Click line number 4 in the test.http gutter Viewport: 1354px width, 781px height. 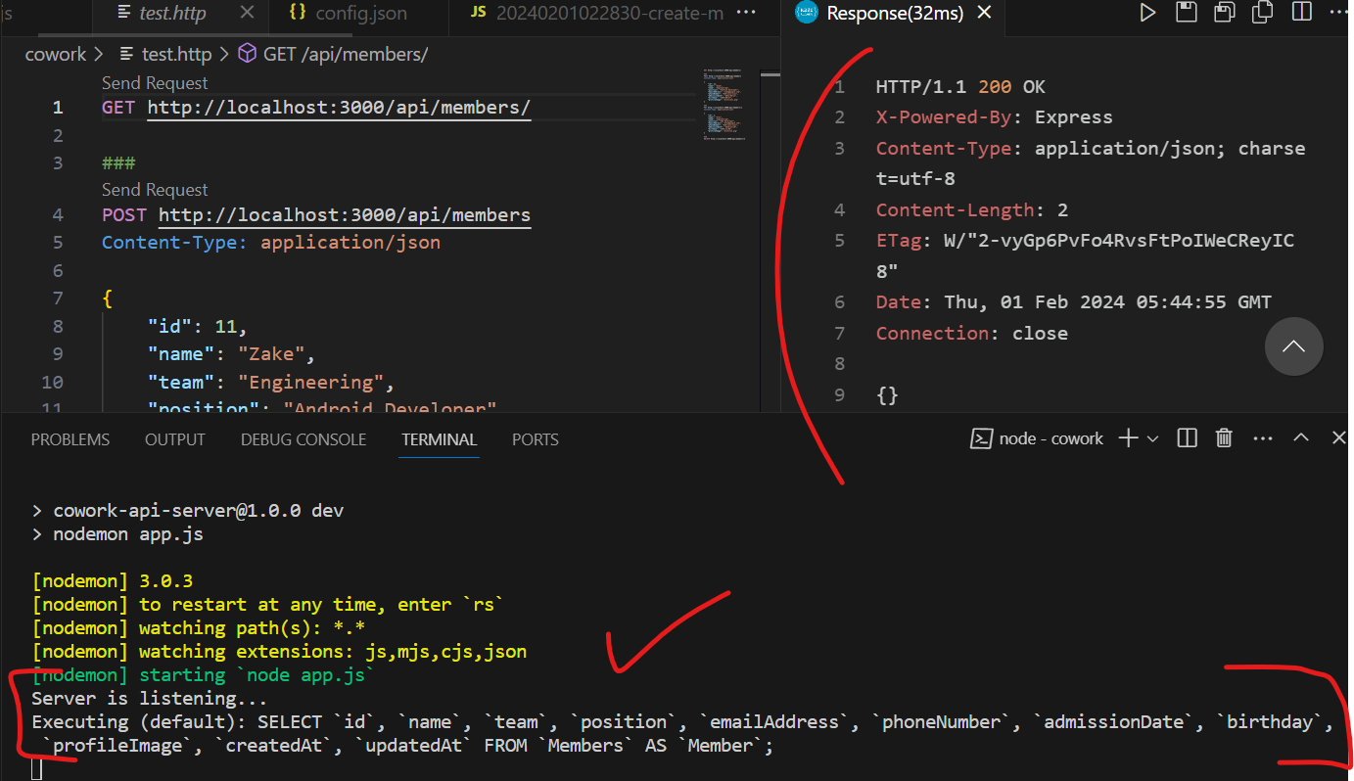58,214
